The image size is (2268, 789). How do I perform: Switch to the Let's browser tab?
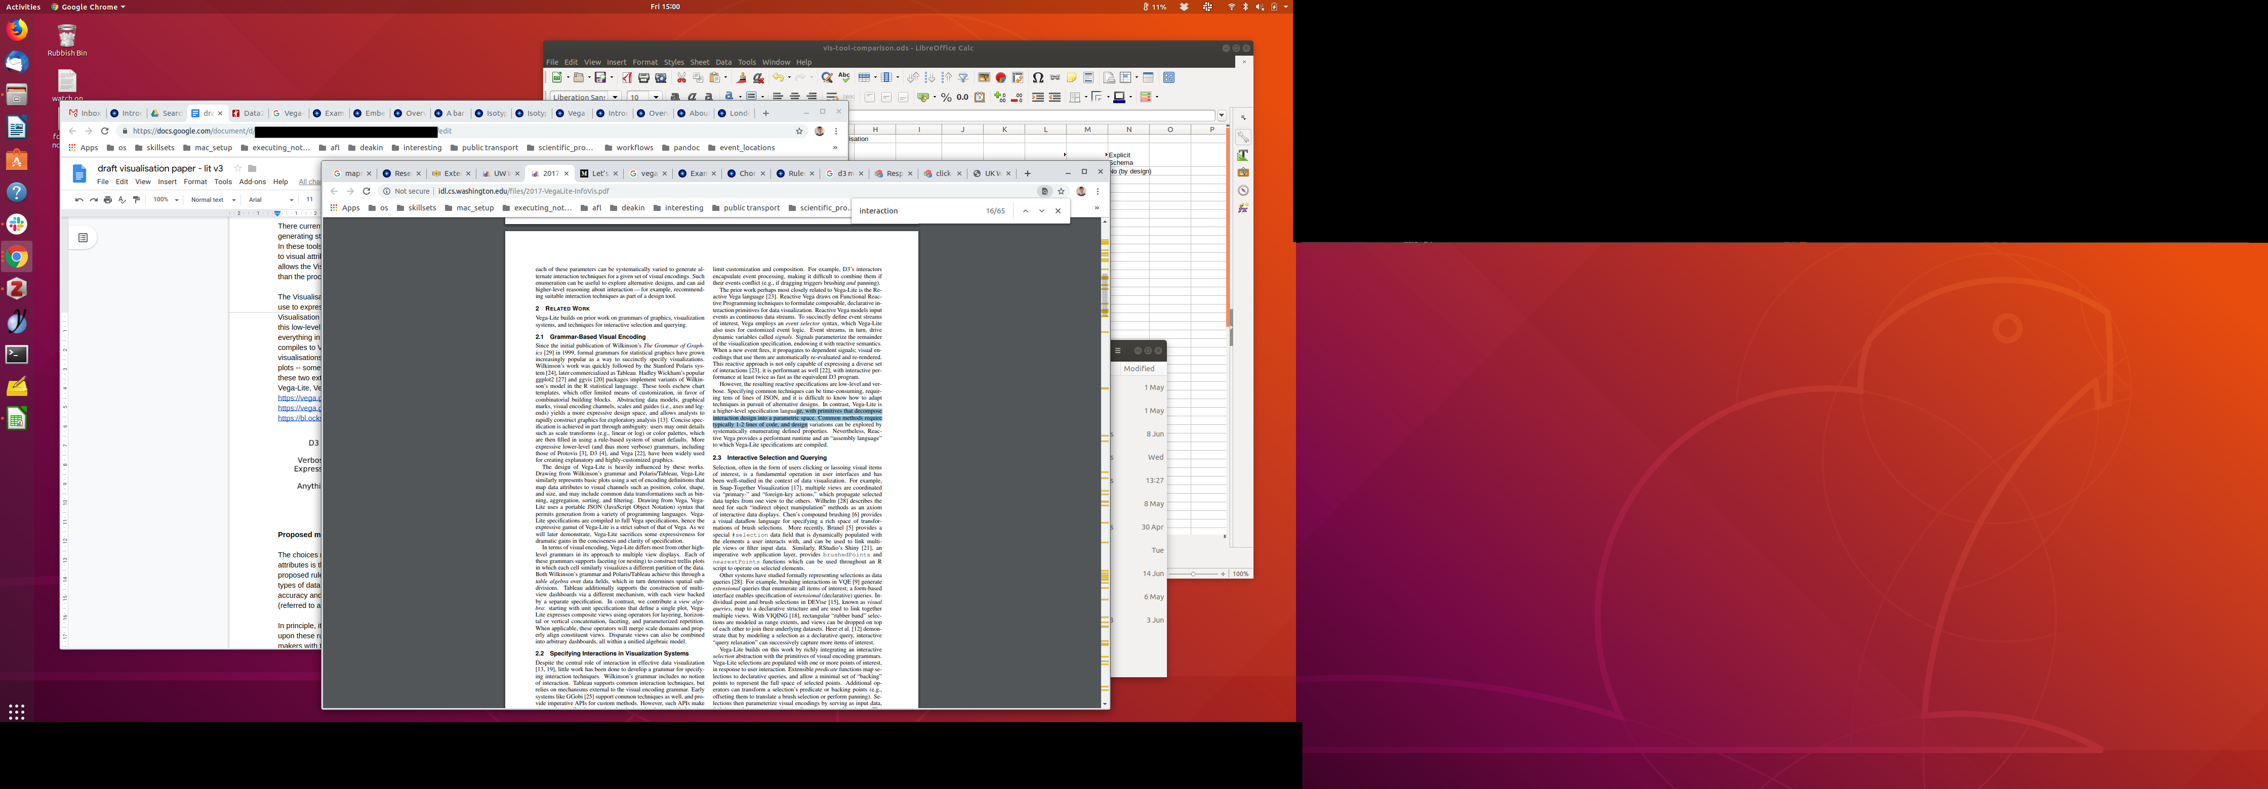pyautogui.click(x=599, y=173)
